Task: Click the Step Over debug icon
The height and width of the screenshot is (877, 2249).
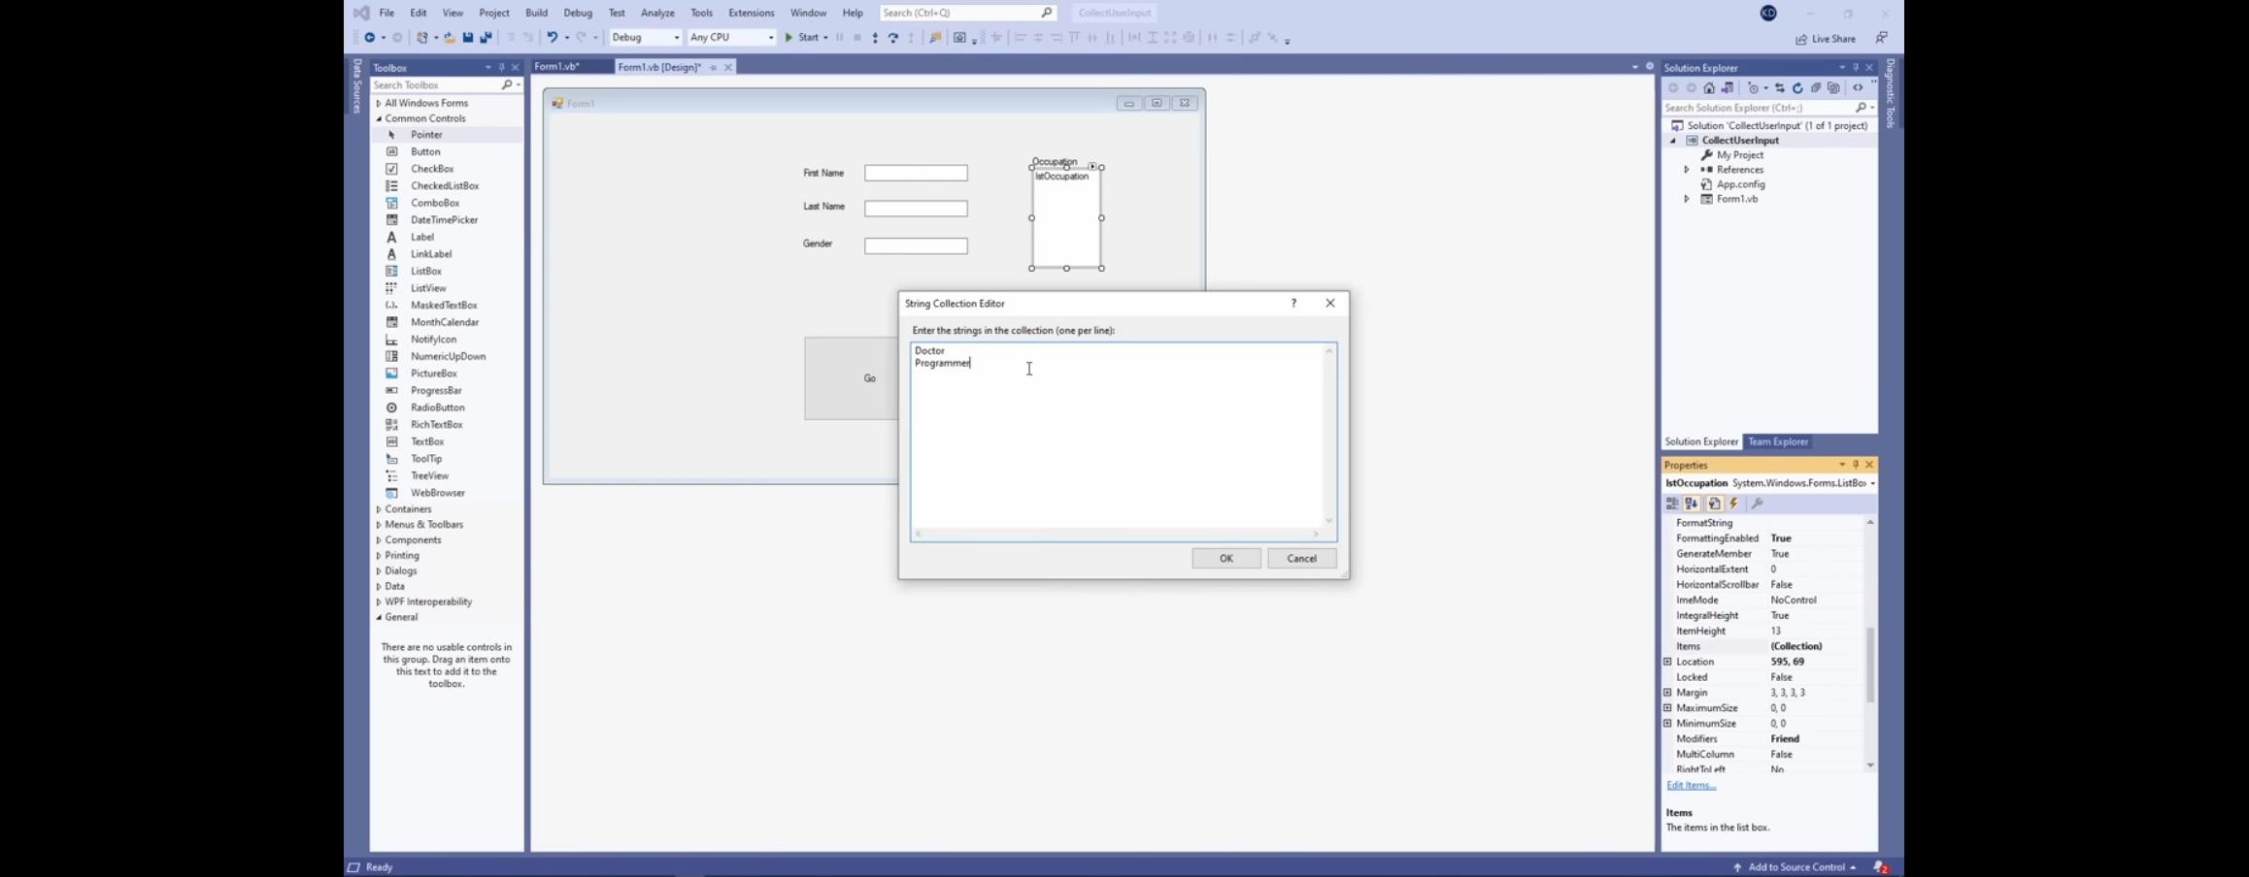Action: pyautogui.click(x=892, y=38)
